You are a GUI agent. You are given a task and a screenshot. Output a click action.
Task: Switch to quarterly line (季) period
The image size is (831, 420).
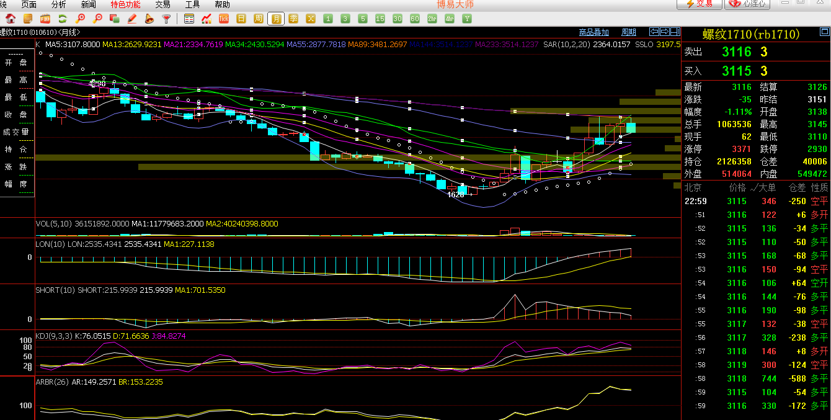pyautogui.click(x=293, y=19)
